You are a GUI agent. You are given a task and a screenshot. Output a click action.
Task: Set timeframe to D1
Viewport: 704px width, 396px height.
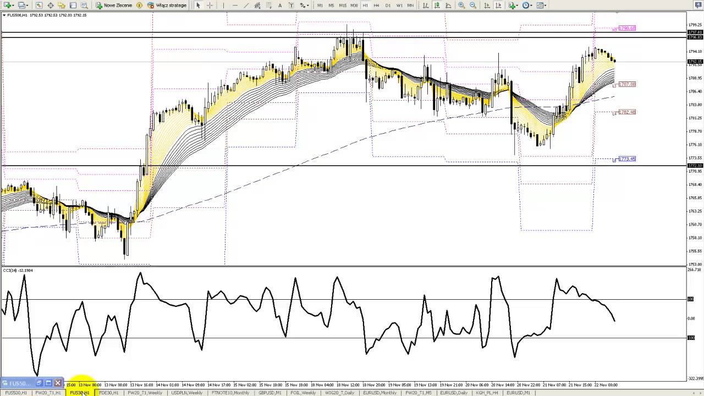coord(388,5)
